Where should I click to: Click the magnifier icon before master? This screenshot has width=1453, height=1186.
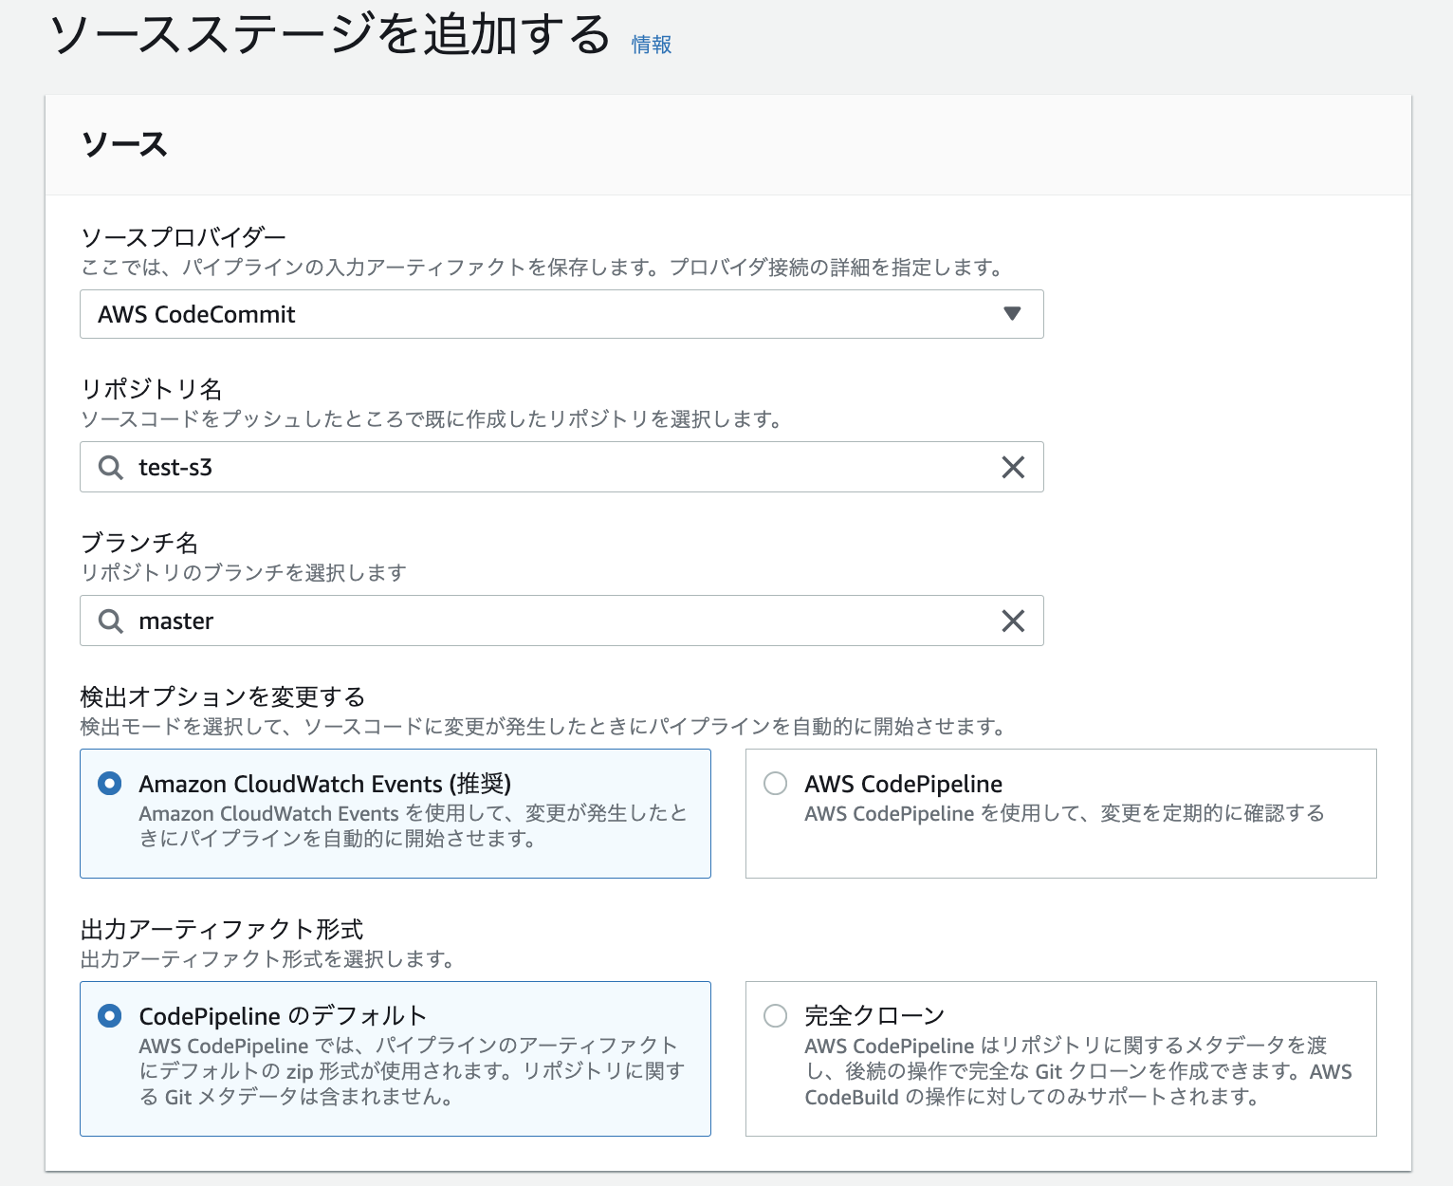[110, 621]
